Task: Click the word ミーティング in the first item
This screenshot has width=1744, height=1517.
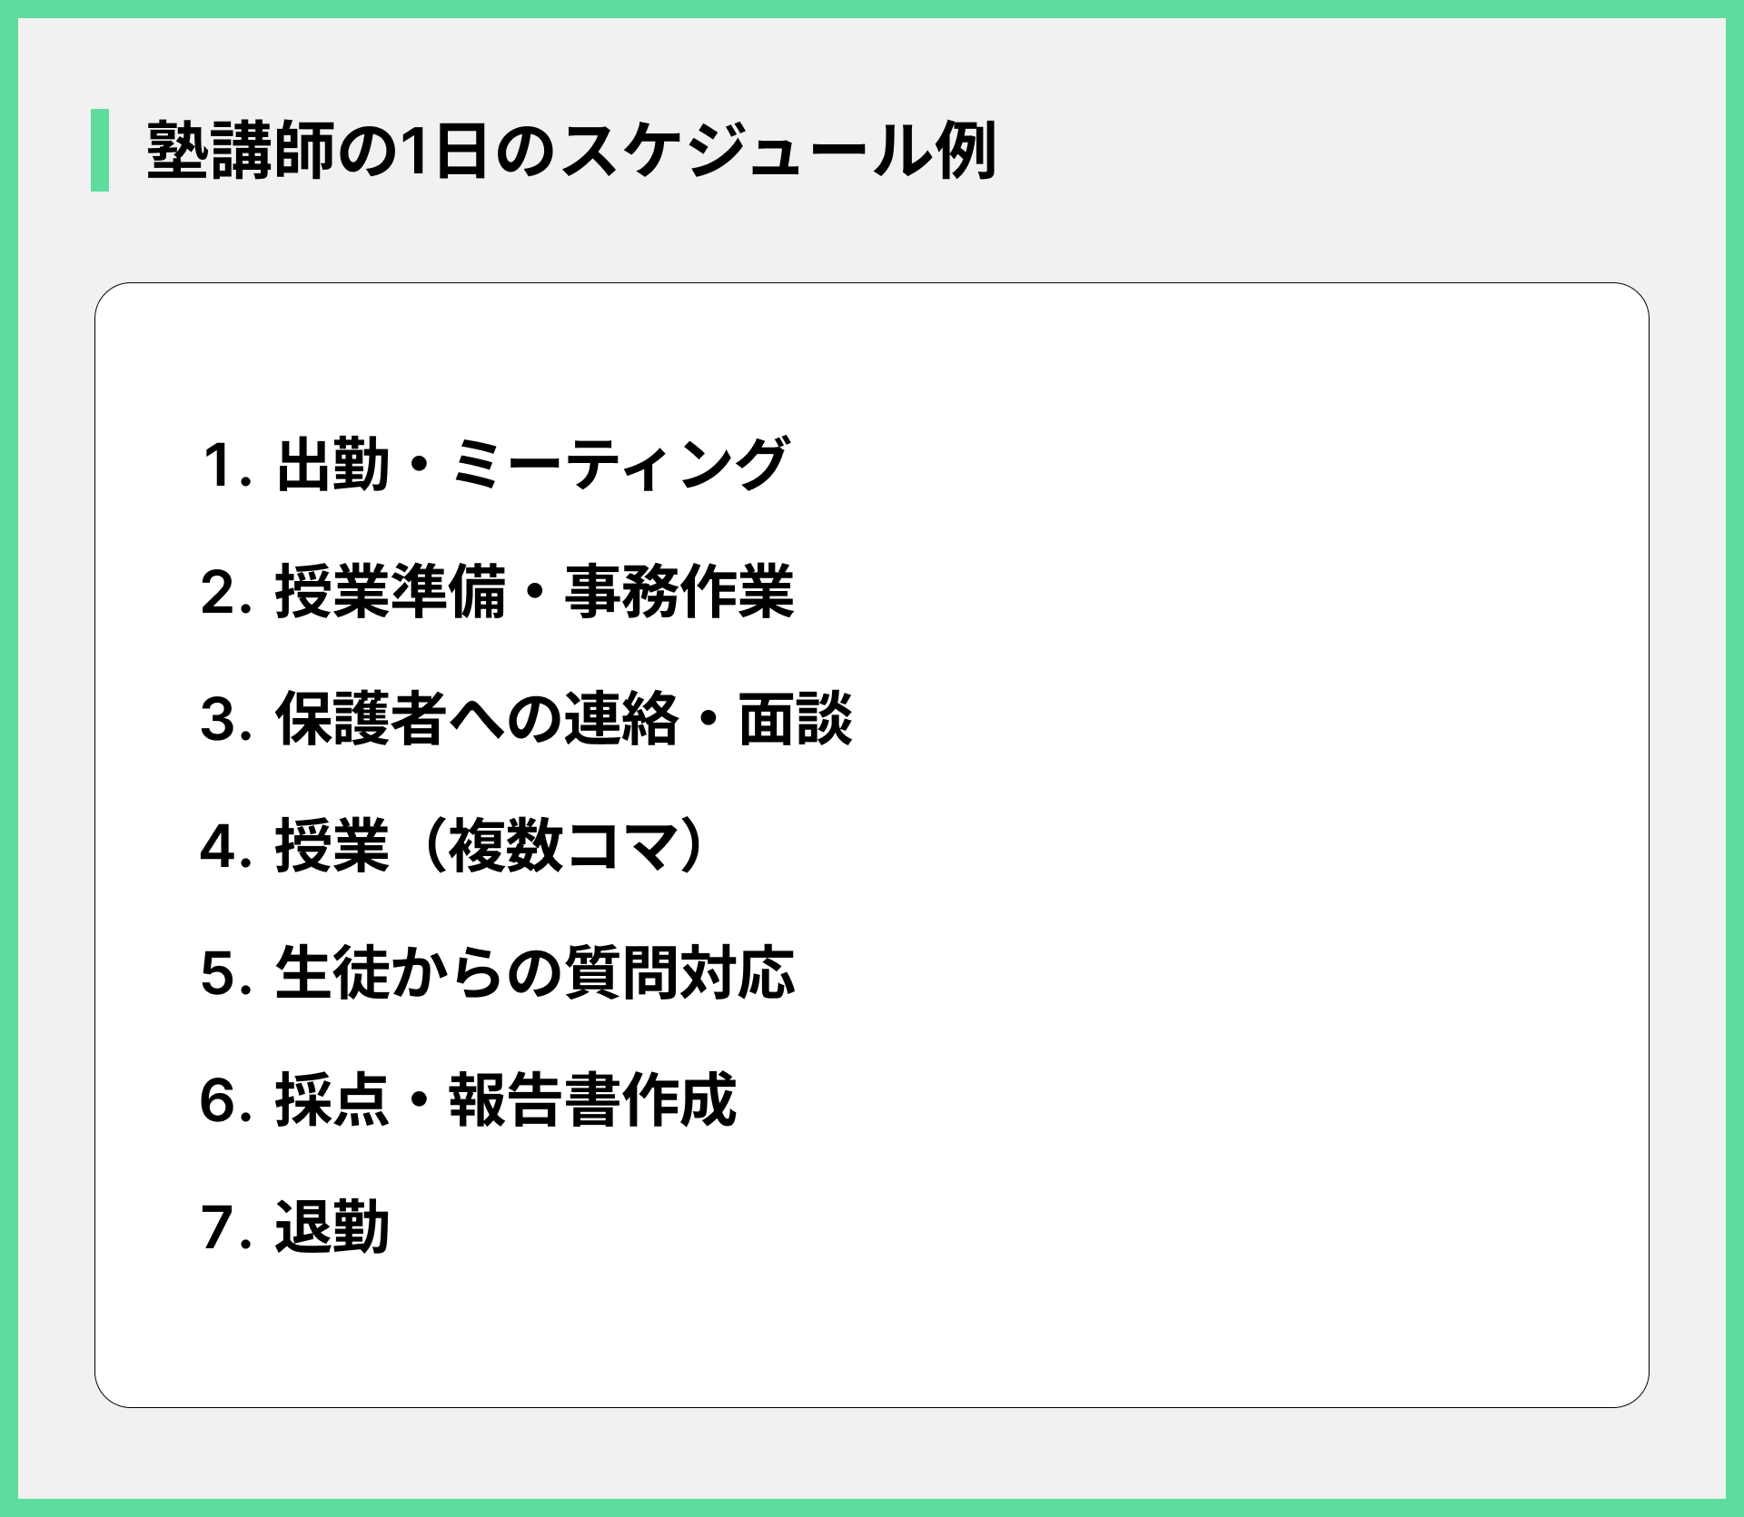Action: tap(619, 465)
